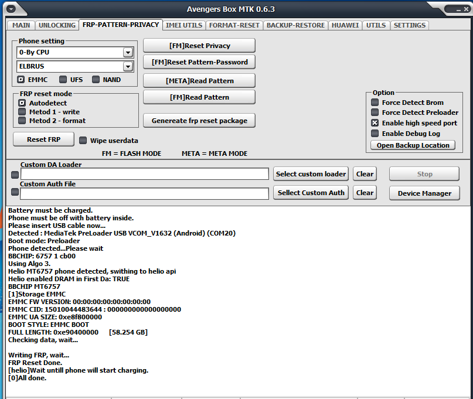The height and width of the screenshot is (399, 473).
Task: Click Sellect Custom Auth button
Action: [x=311, y=193]
